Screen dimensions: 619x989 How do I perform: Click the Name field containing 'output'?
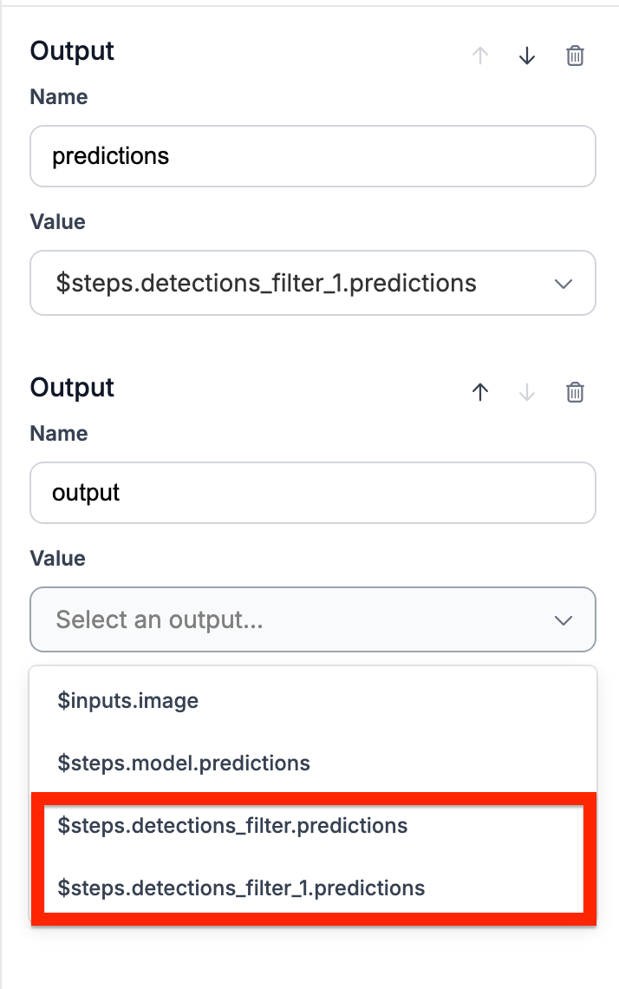click(312, 493)
